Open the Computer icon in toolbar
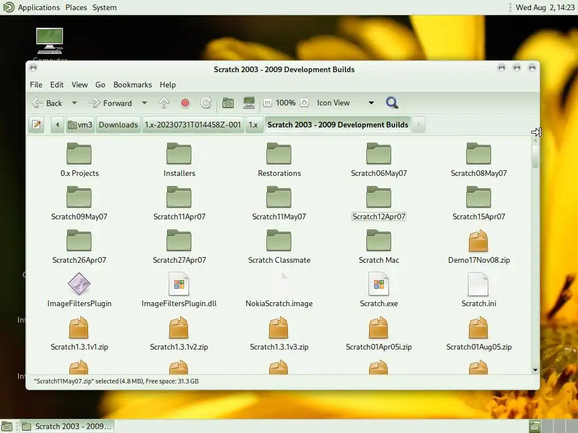Screen dimensions: 578x433 pyautogui.click(x=249, y=103)
